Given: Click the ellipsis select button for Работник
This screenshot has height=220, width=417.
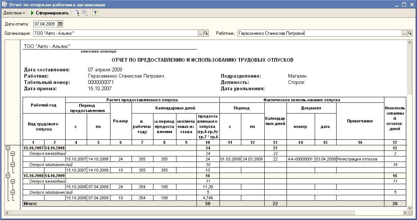Looking at the screenshot, I should 404,33.
